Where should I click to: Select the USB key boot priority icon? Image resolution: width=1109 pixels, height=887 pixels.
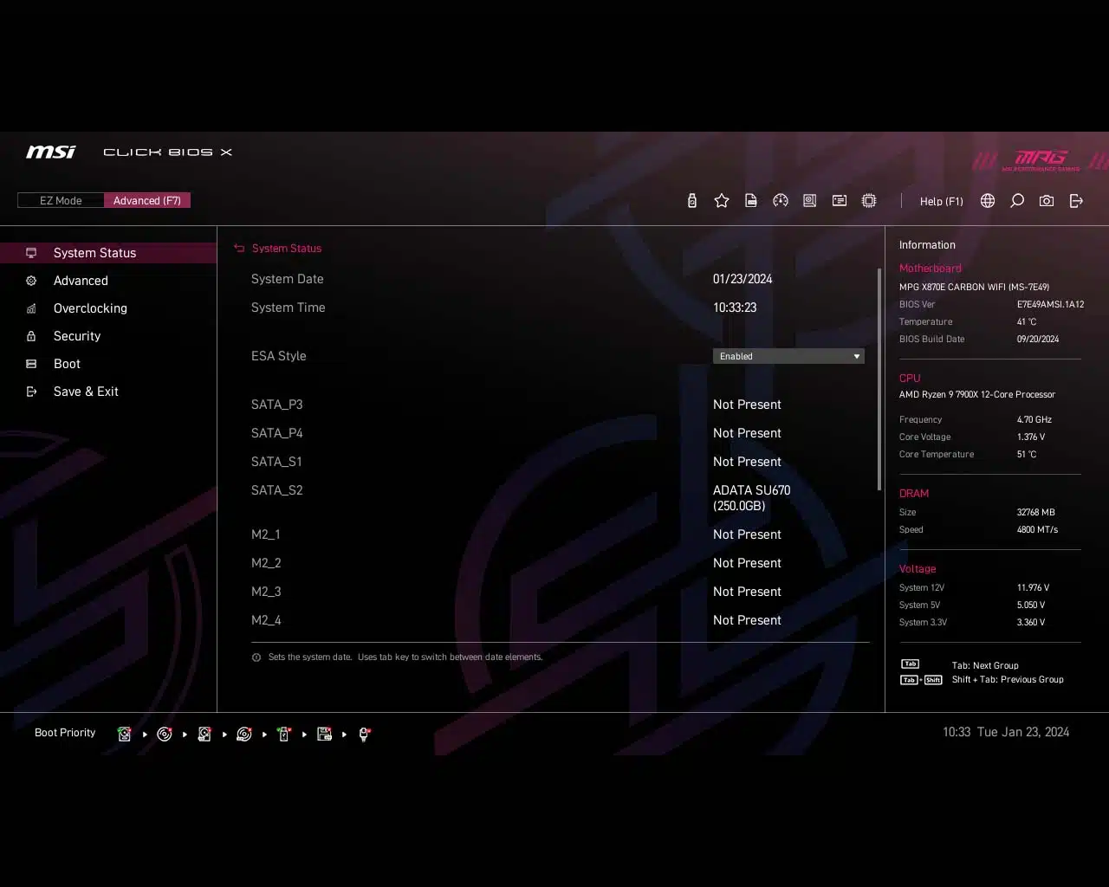tap(284, 734)
